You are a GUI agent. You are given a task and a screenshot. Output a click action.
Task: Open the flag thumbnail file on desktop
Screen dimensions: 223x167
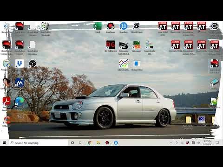tap(202, 120)
